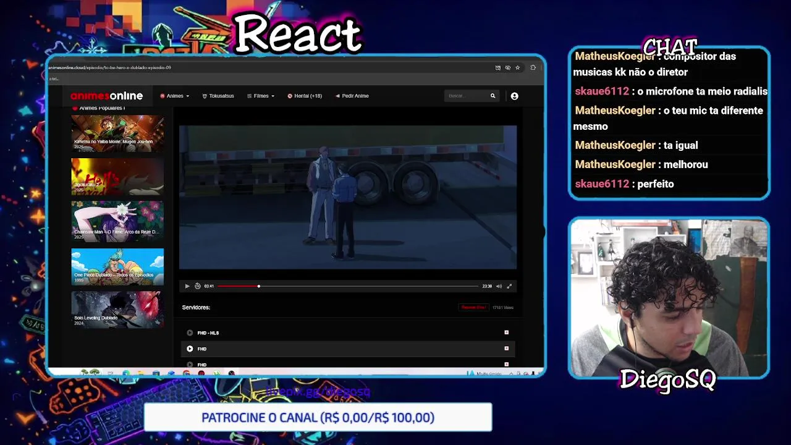Click the 03:41 elapsed time text
791x445 pixels.
pos(209,286)
